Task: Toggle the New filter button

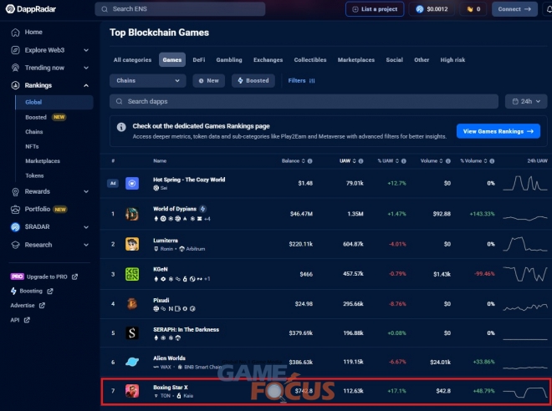Action: 209,81
